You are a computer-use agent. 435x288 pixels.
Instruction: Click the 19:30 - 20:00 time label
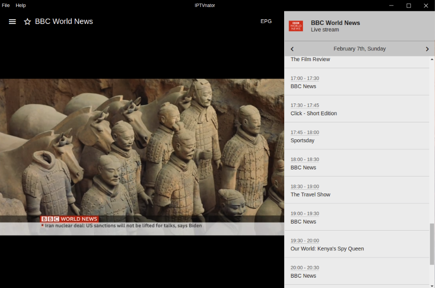pos(304,240)
